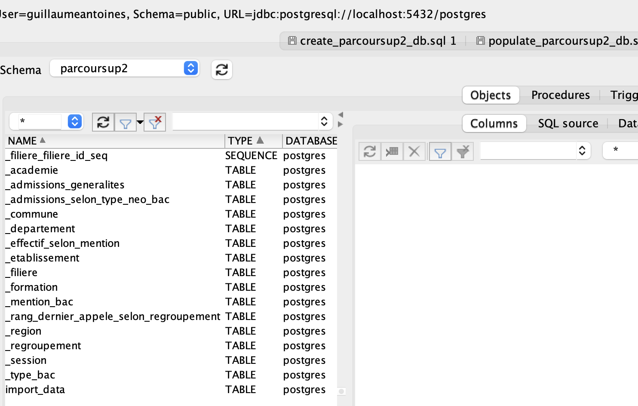Reload the columns panel refresh icon
638x406 pixels.
(370, 151)
